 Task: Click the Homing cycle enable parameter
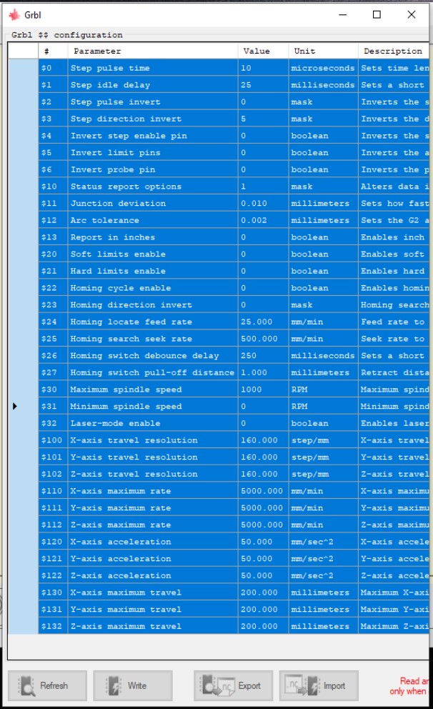(153, 288)
